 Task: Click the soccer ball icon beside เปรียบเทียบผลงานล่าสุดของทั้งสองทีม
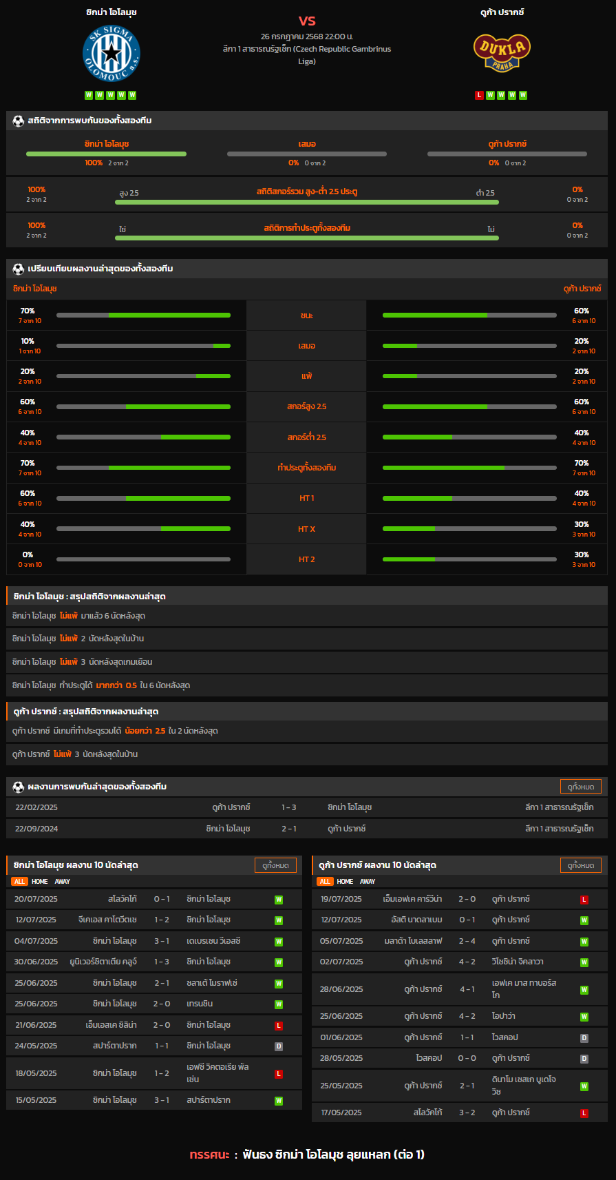click(x=19, y=269)
